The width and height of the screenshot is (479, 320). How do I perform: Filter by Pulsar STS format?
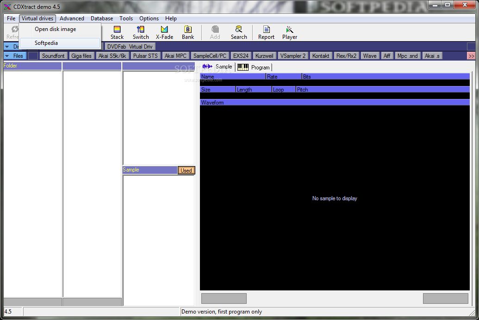pos(145,56)
